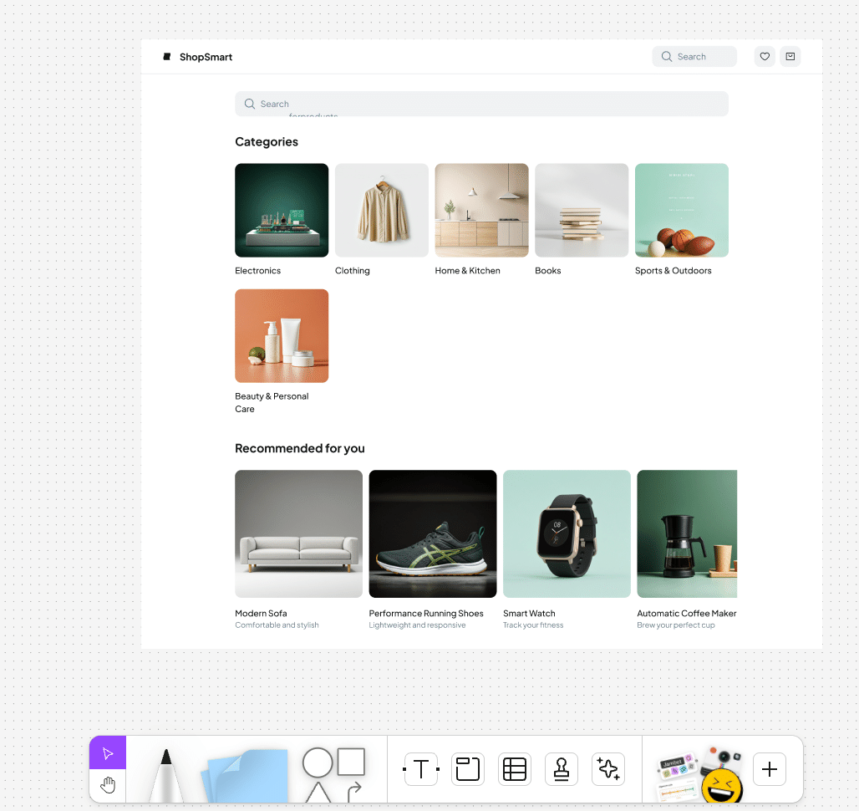859x811 pixels.
Task: Click the plus button for more tools
Action: [769, 769]
